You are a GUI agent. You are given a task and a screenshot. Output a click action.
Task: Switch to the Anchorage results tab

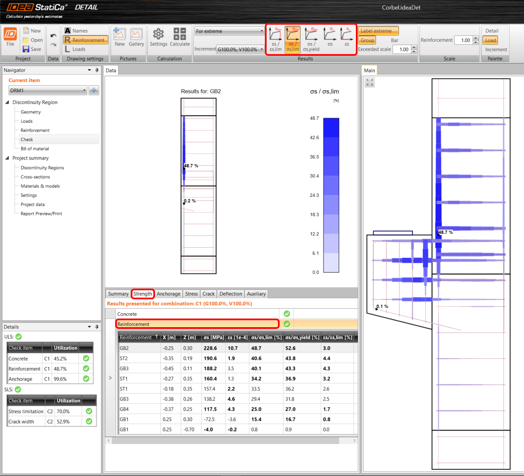(x=169, y=294)
